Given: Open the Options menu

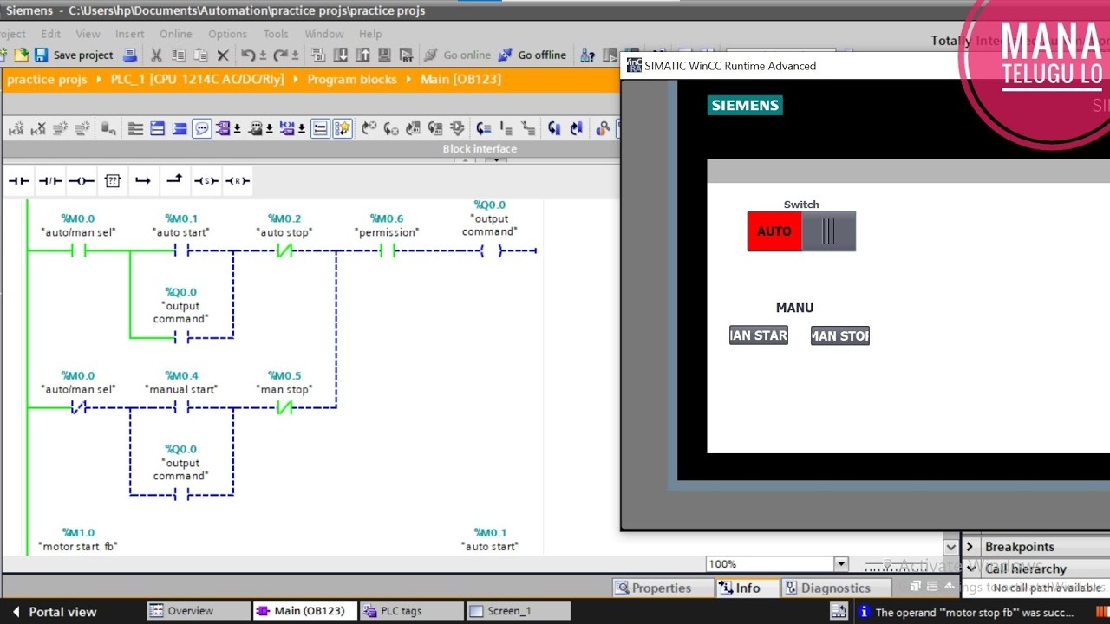Looking at the screenshot, I should pyautogui.click(x=227, y=34).
